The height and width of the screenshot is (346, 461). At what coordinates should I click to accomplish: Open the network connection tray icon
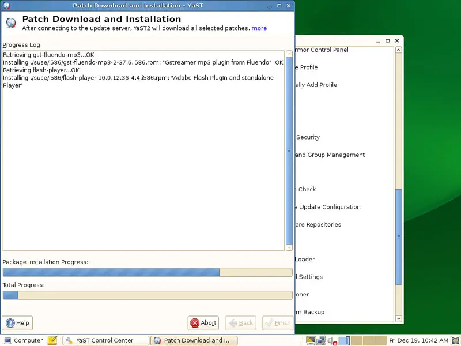[321, 340]
